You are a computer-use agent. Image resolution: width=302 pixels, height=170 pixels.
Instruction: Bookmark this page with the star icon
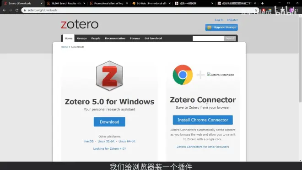(256, 10)
